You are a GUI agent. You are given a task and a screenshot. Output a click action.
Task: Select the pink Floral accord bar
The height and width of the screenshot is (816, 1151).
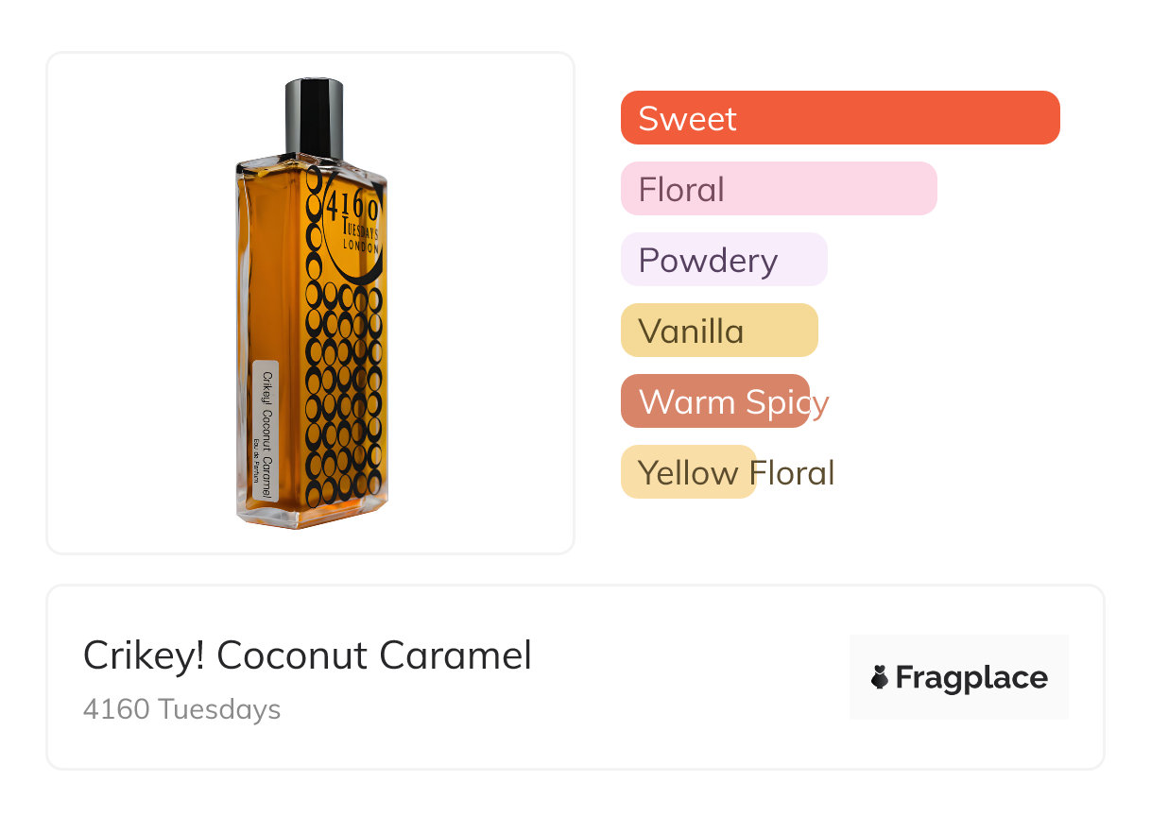click(x=779, y=189)
